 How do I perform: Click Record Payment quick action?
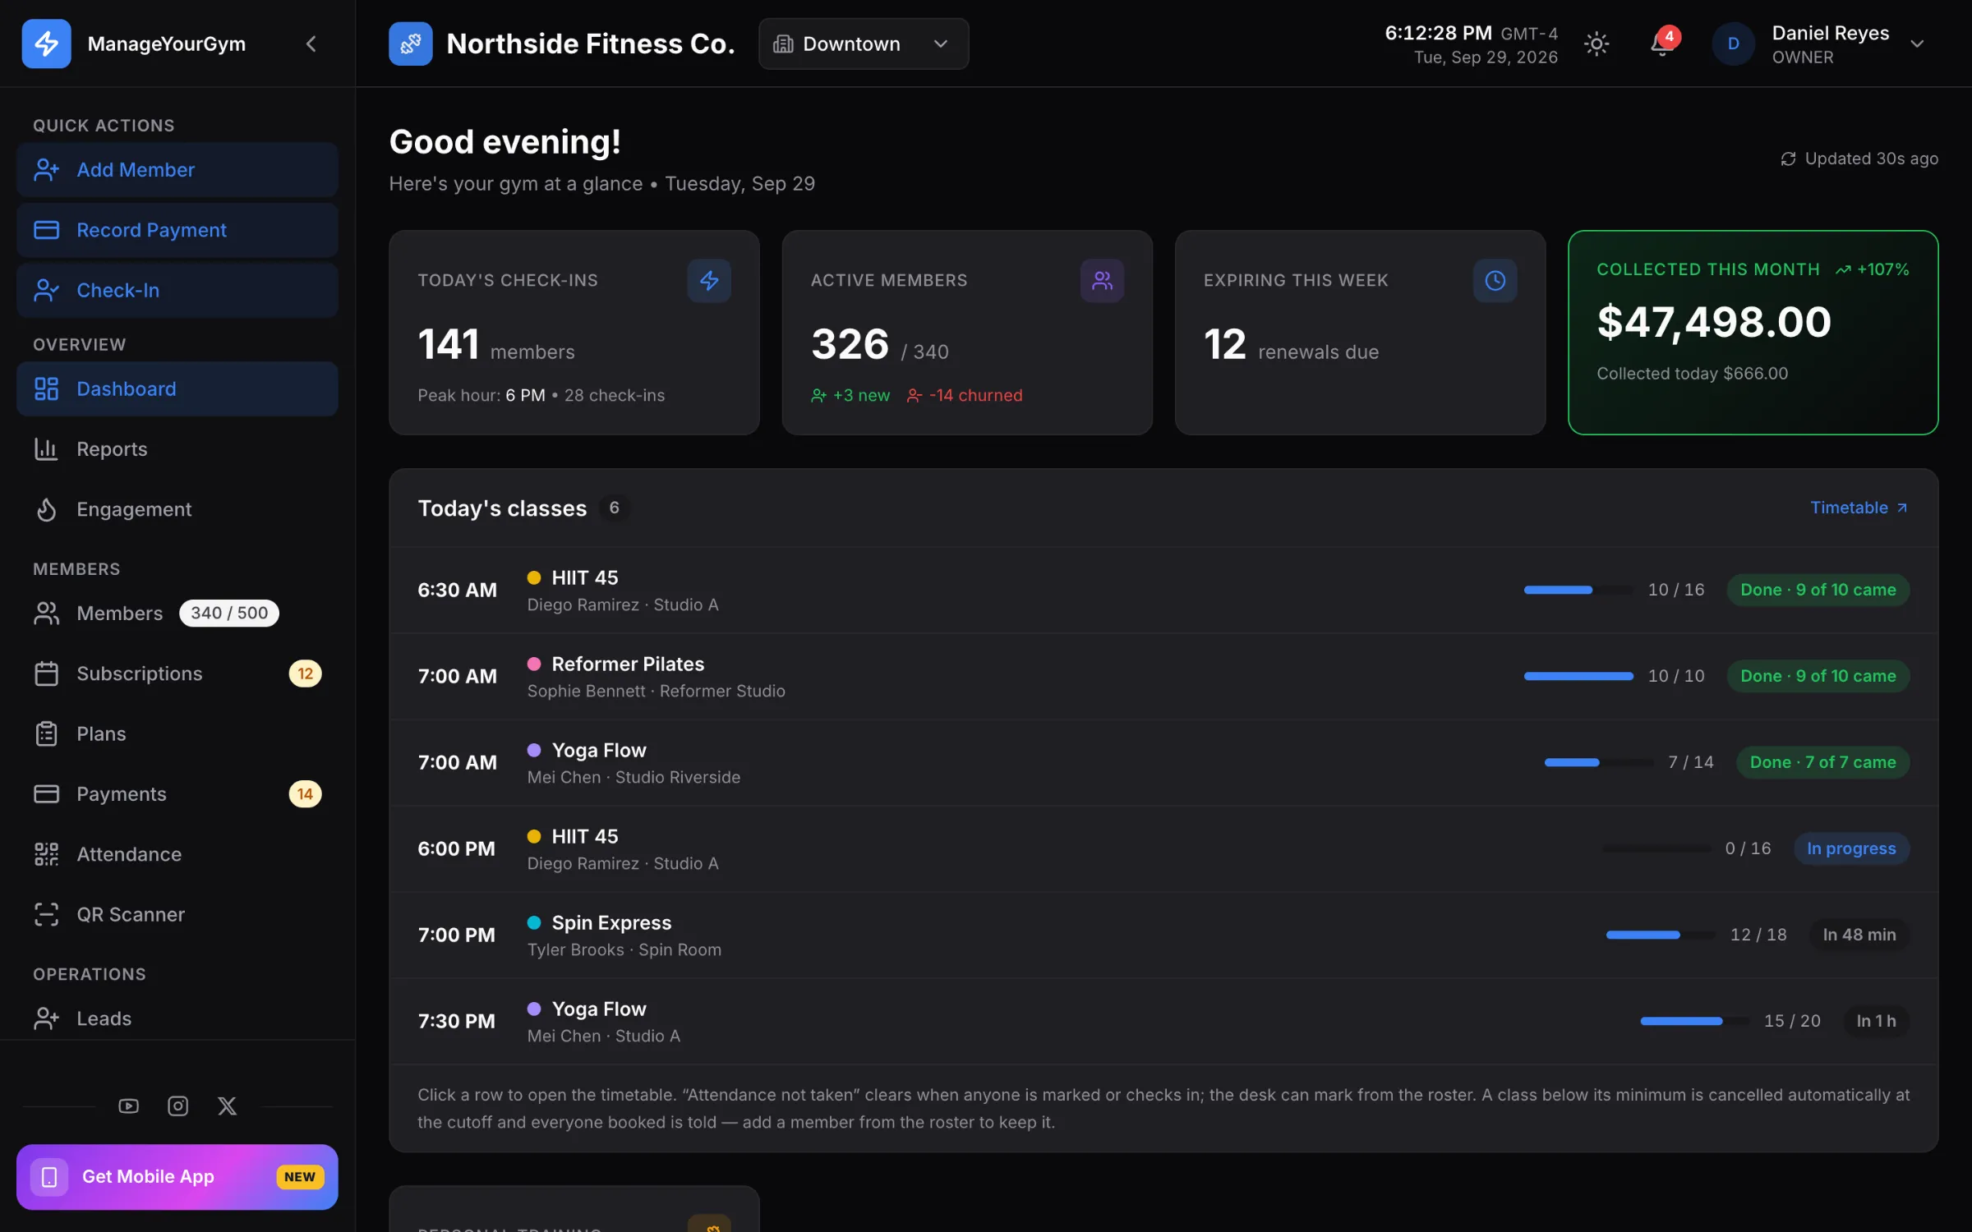point(177,230)
